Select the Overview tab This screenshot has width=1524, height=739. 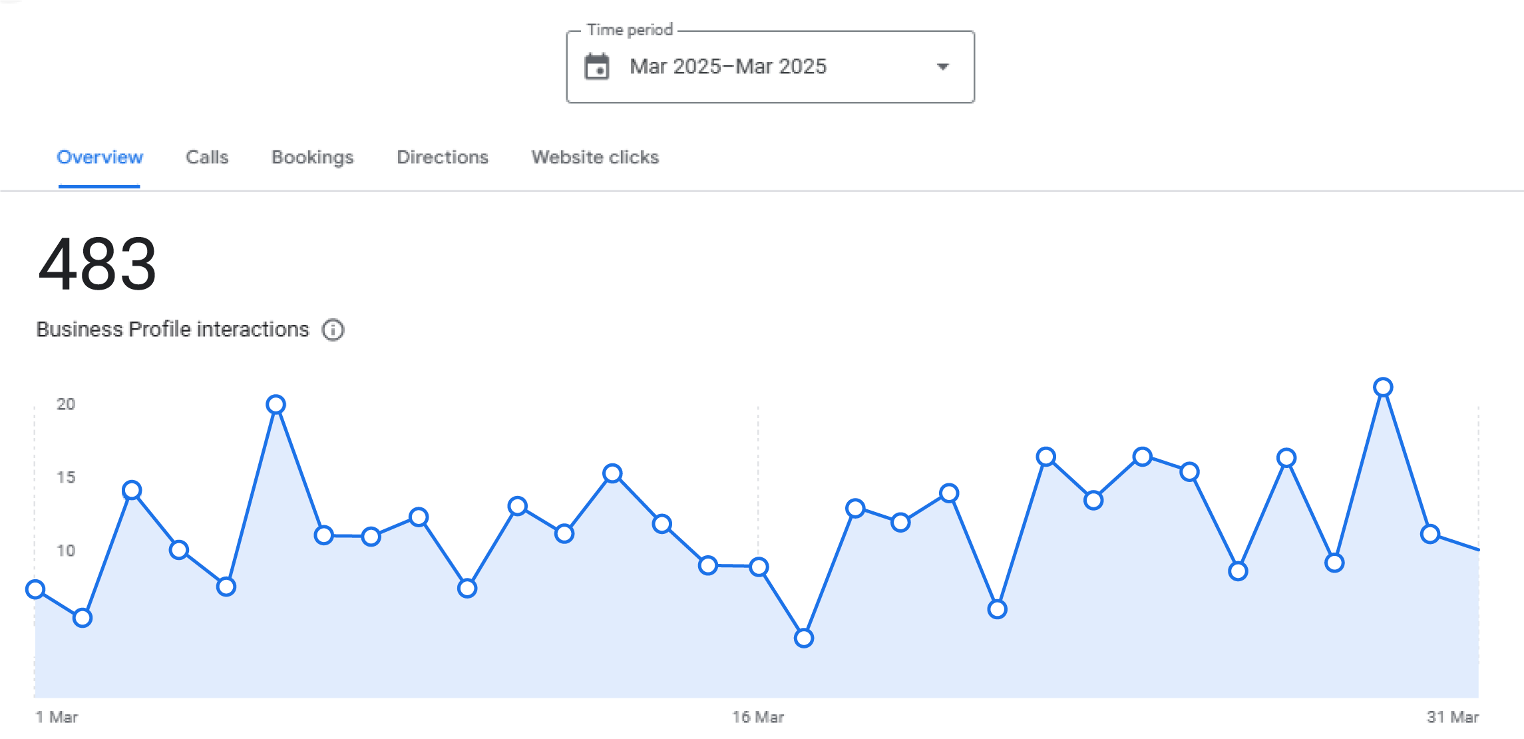point(100,157)
